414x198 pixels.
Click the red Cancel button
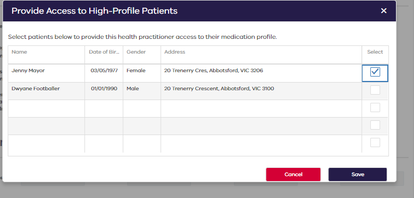coord(293,174)
